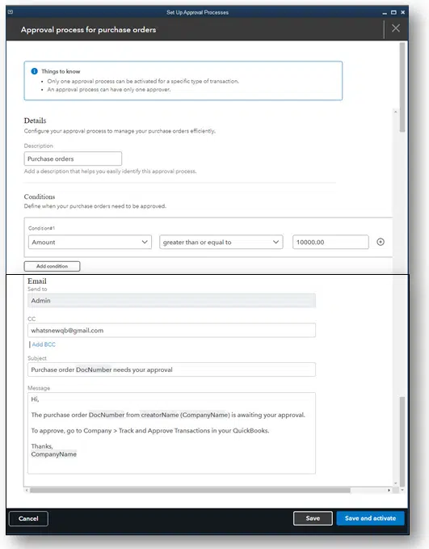Click the Conditions heading
The image size is (429, 549).
tap(40, 196)
